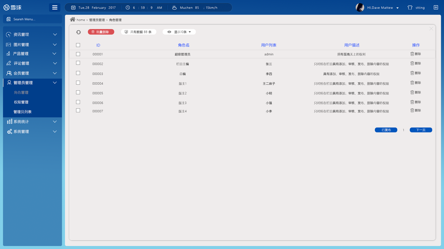This screenshot has height=249, width=444.
Task: Click the Dave Mattew avatar picture
Action: (360, 7)
